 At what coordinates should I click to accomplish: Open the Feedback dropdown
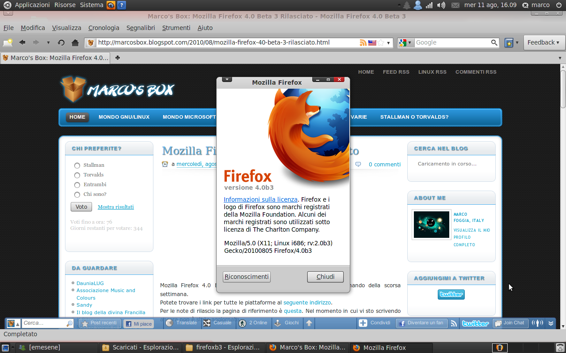click(543, 42)
